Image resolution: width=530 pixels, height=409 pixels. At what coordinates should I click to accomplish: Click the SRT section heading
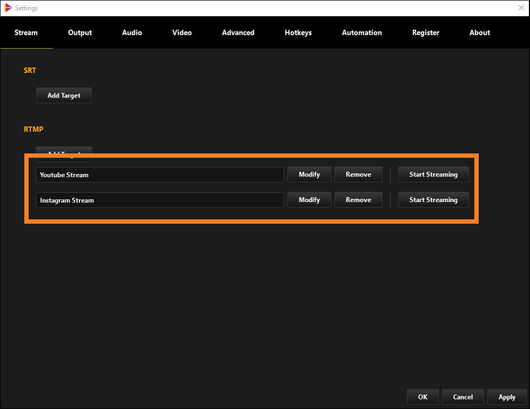click(30, 70)
